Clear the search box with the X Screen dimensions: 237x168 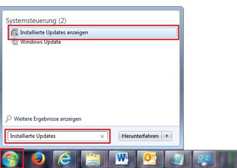click(102, 136)
